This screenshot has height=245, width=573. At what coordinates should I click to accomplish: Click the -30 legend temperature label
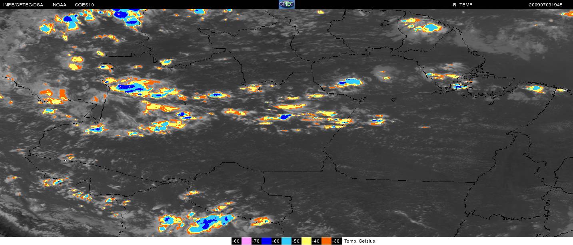pos(336,241)
